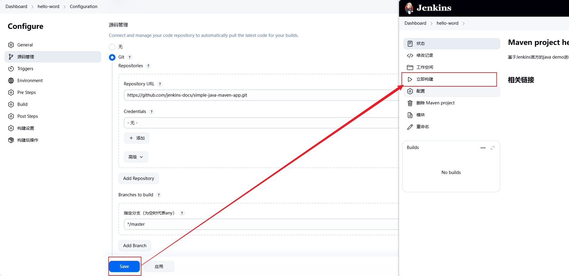
Task: Expand chevron after hello-word in Jenkins panel breadcrumb
Action: [464, 23]
